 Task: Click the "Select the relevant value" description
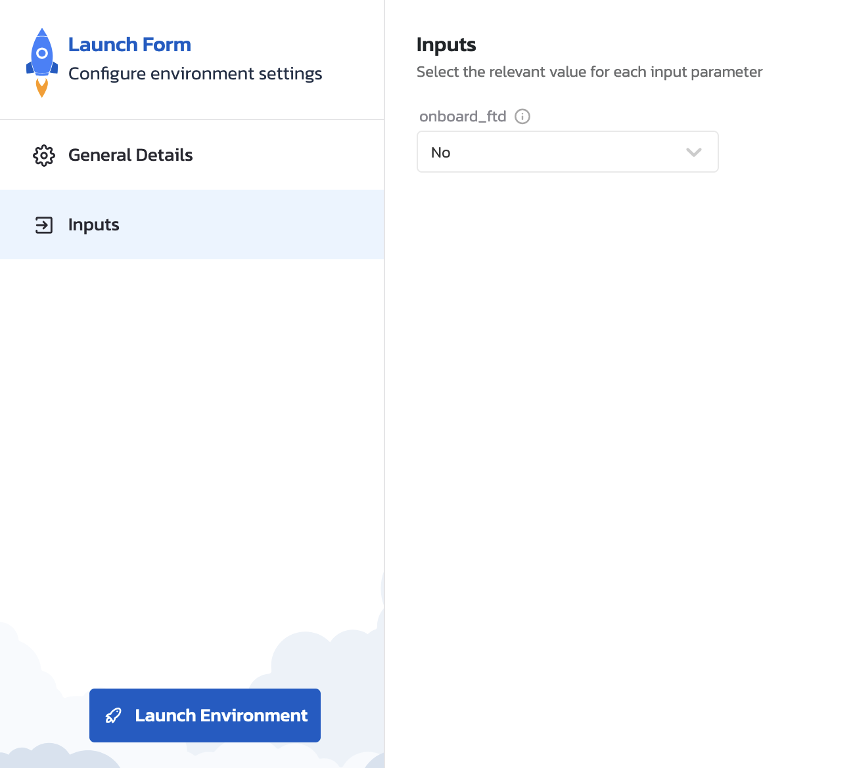[x=589, y=72]
